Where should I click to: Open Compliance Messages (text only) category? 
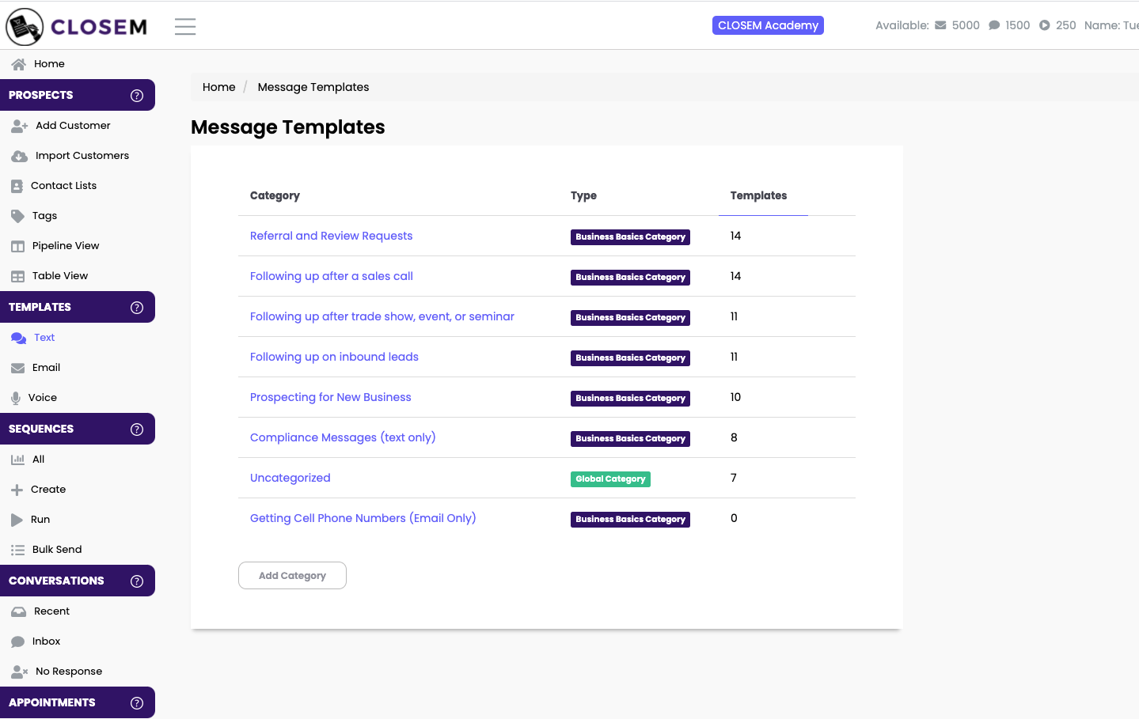point(343,437)
